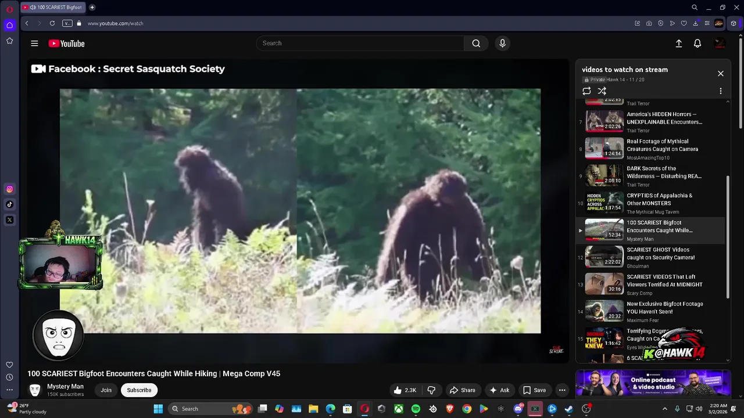Go back in the browser
Image resolution: width=744 pixels, height=418 pixels.
26,23
